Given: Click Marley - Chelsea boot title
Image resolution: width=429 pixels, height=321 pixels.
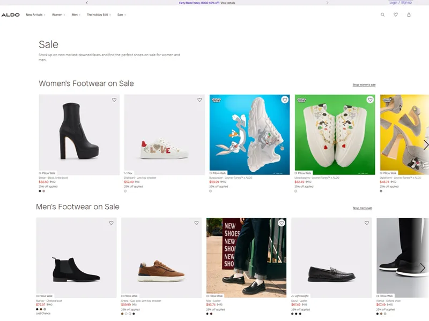Looking at the screenshot, I should 49,301.
